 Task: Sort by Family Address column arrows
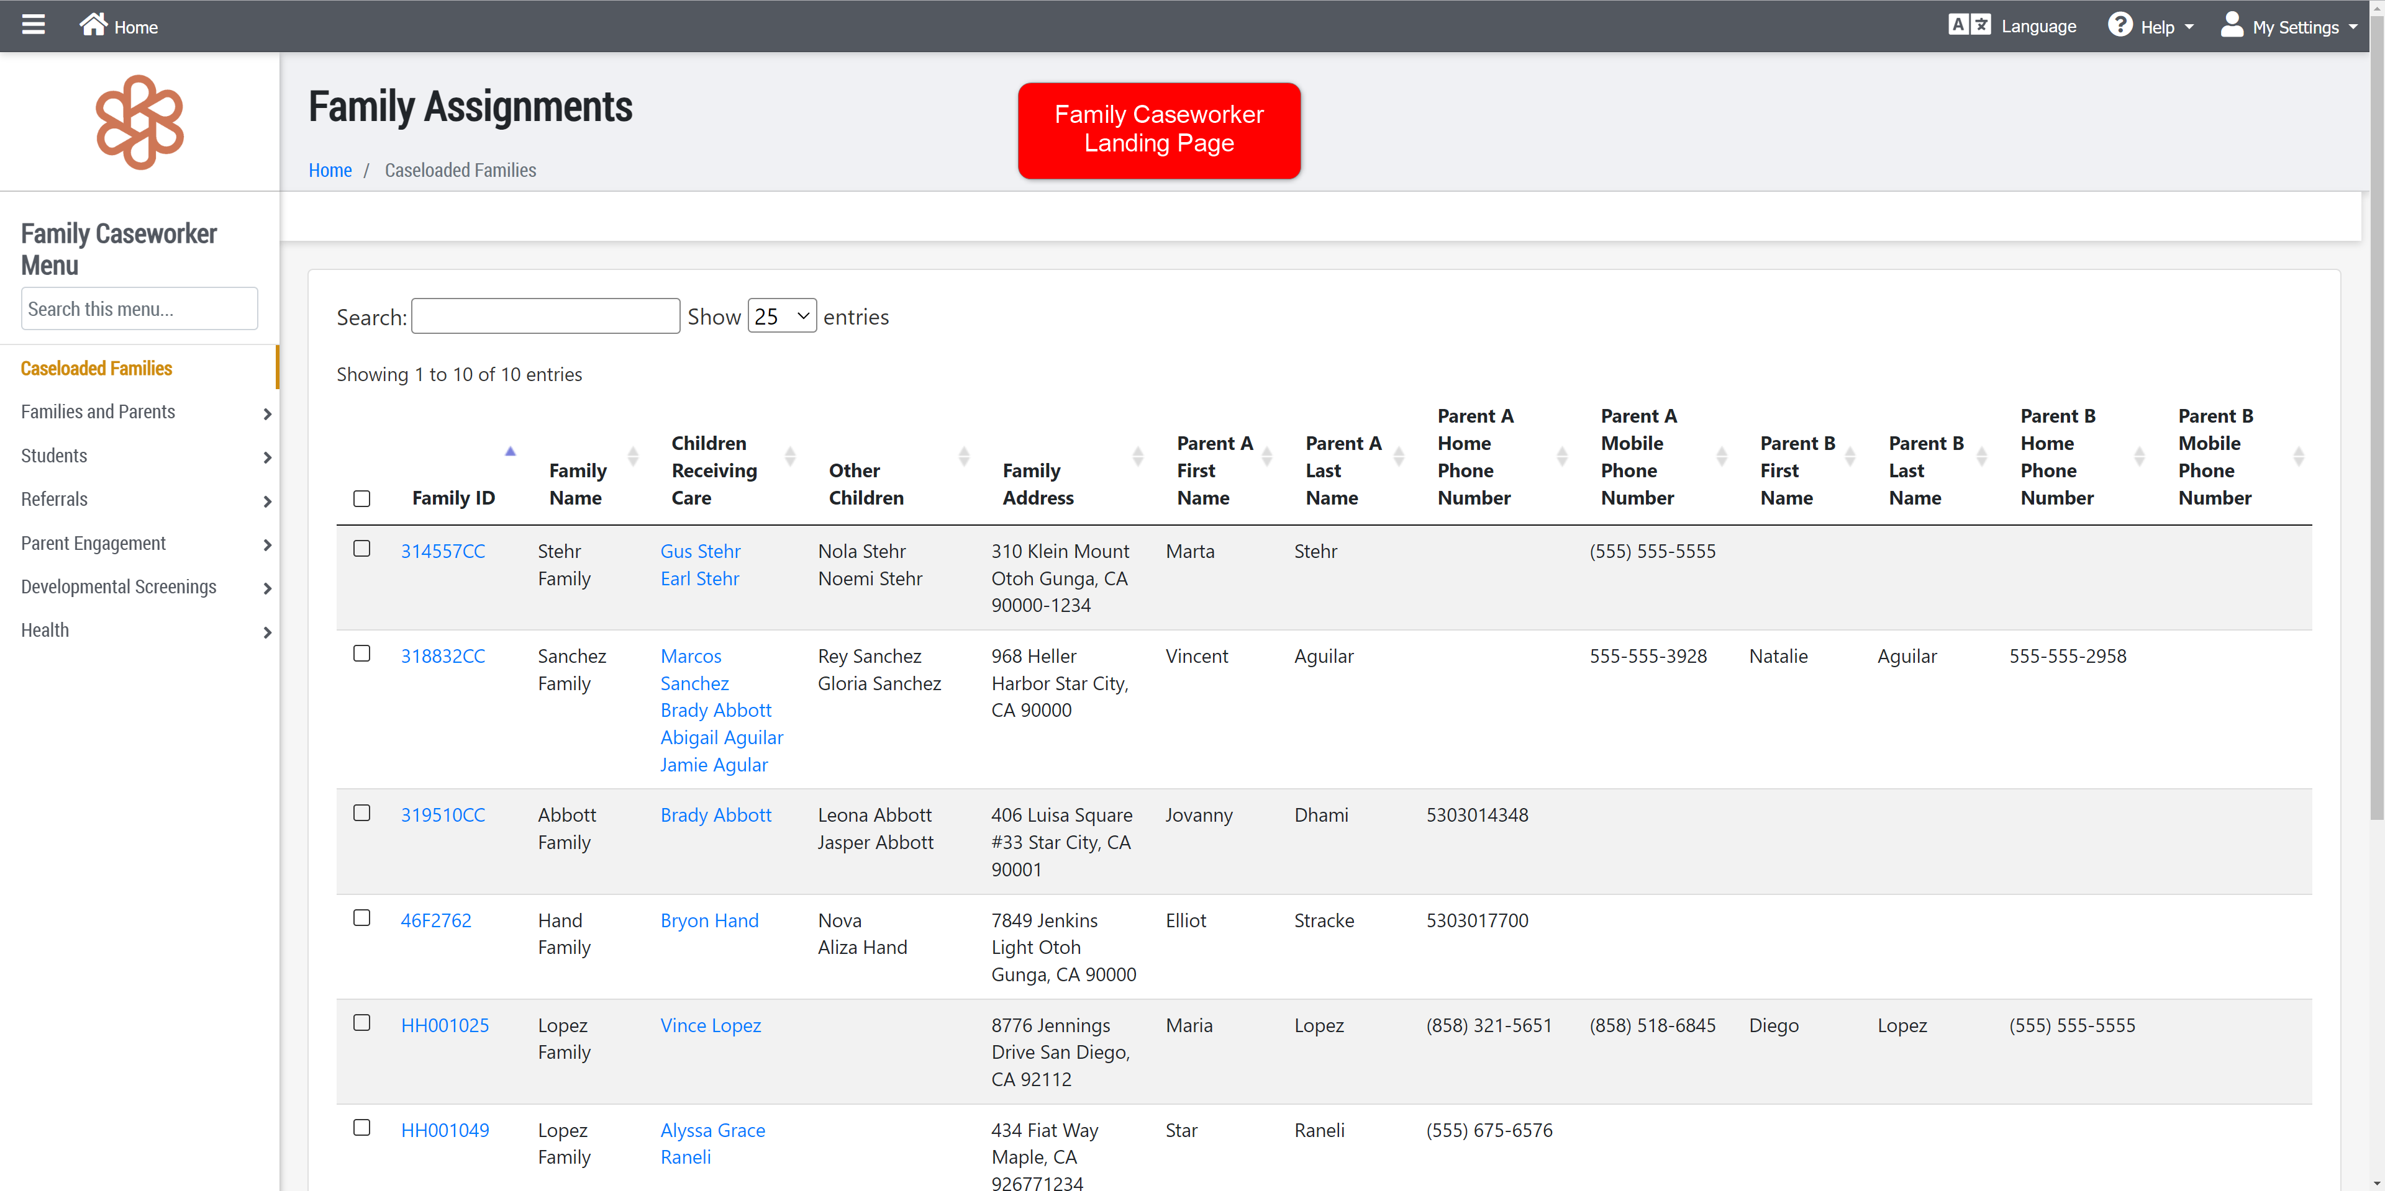click(x=1138, y=456)
